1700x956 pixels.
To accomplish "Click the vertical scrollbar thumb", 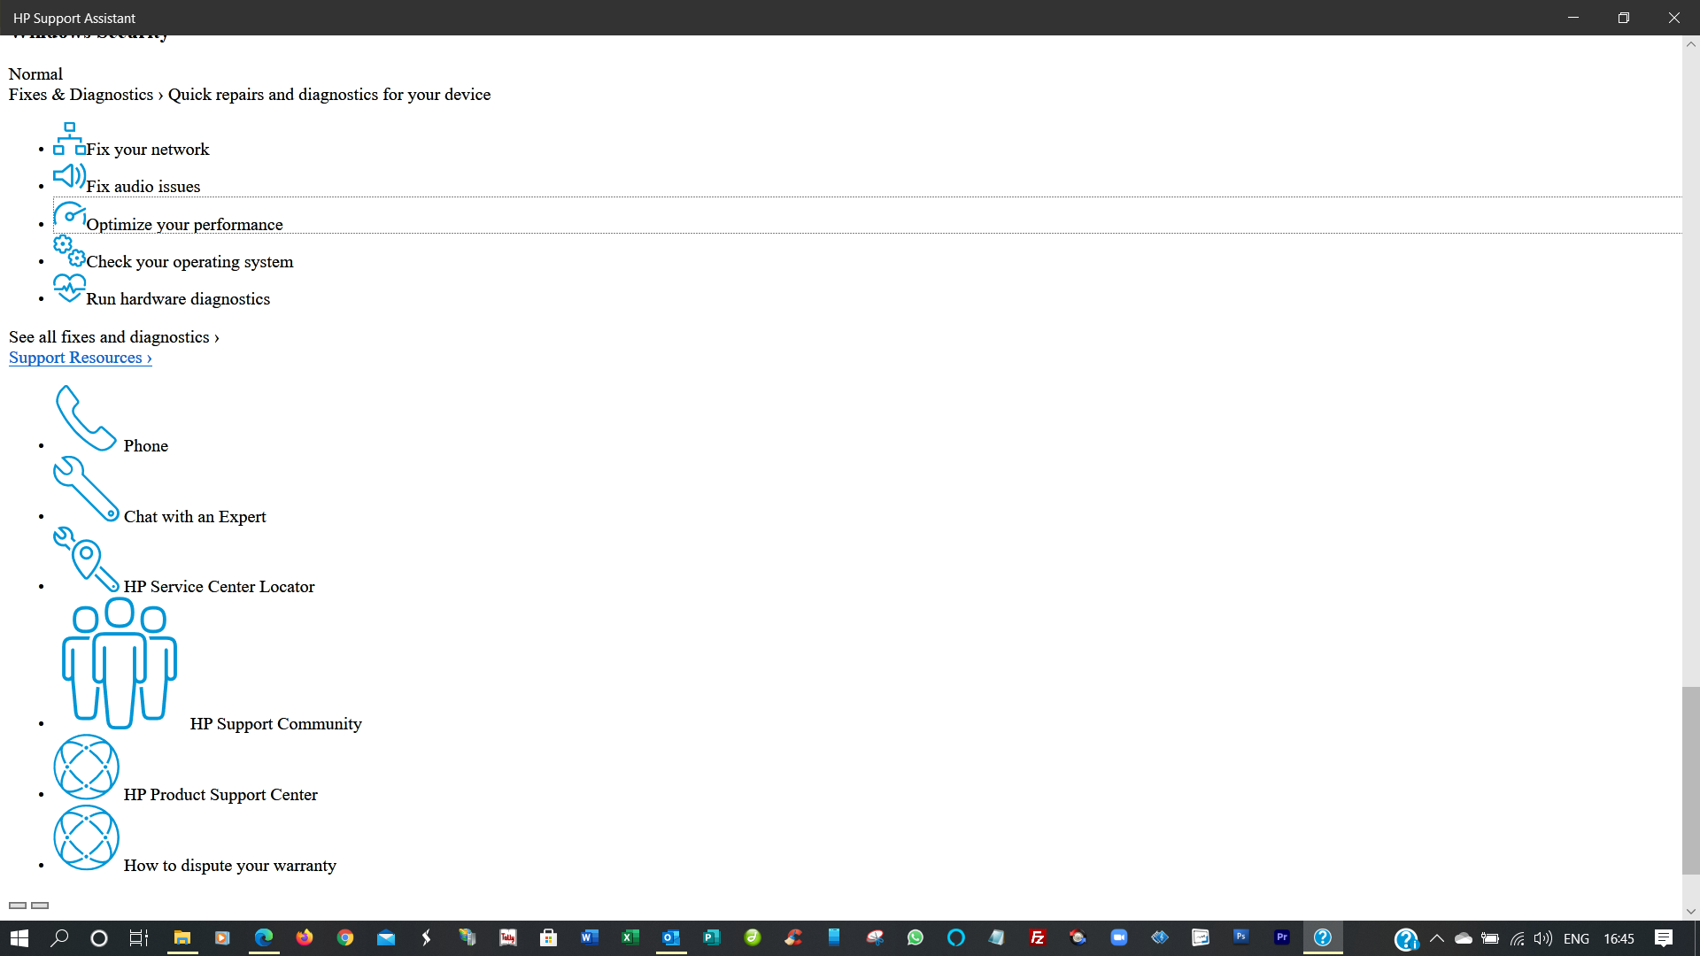I will click(1691, 781).
